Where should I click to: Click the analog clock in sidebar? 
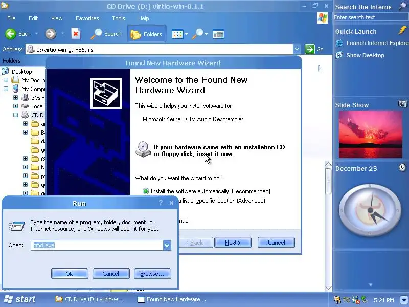pos(370,210)
